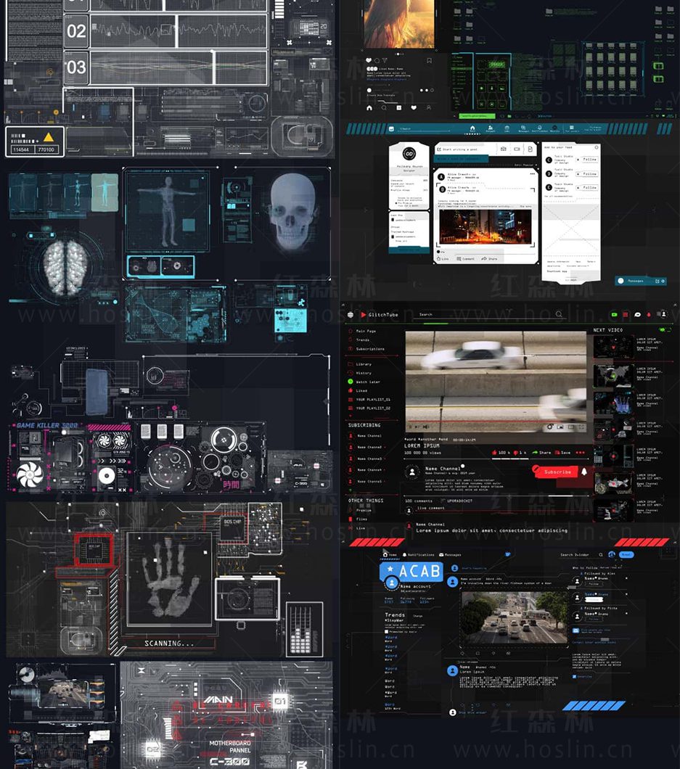This screenshot has height=769, width=680.
Task: Enter fullscreen on the GlitchTube video player
Action: pos(581,427)
